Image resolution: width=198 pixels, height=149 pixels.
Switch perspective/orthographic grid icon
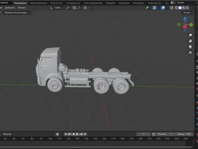[x=190, y=53]
